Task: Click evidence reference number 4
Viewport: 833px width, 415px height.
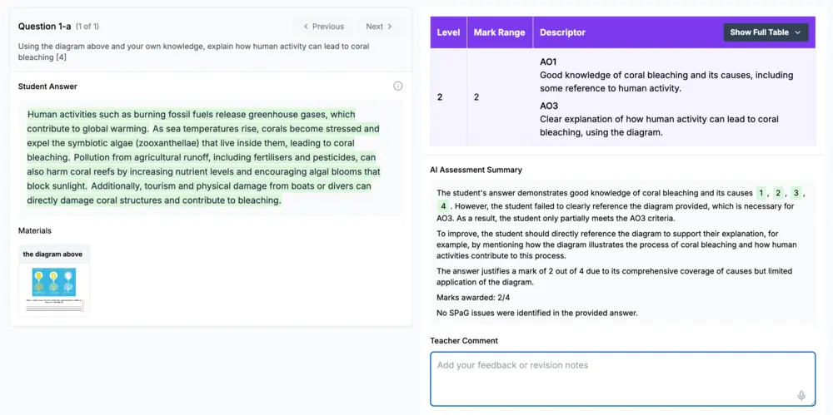Action: click(443, 206)
